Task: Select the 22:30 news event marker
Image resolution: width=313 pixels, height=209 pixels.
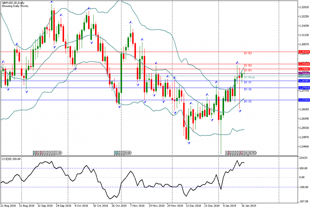Action: pos(58,152)
